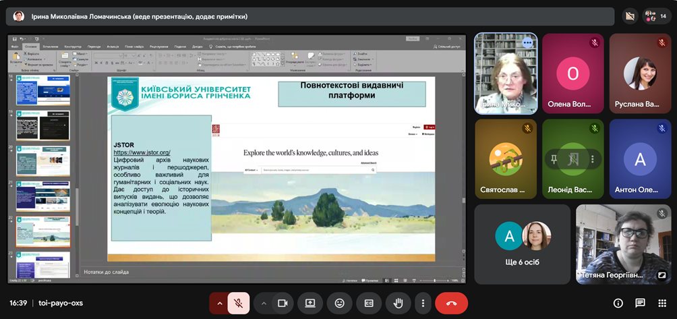Leave the call with red hang-up button
This screenshot has width=677, height=319.
click(x=451, y=303)
